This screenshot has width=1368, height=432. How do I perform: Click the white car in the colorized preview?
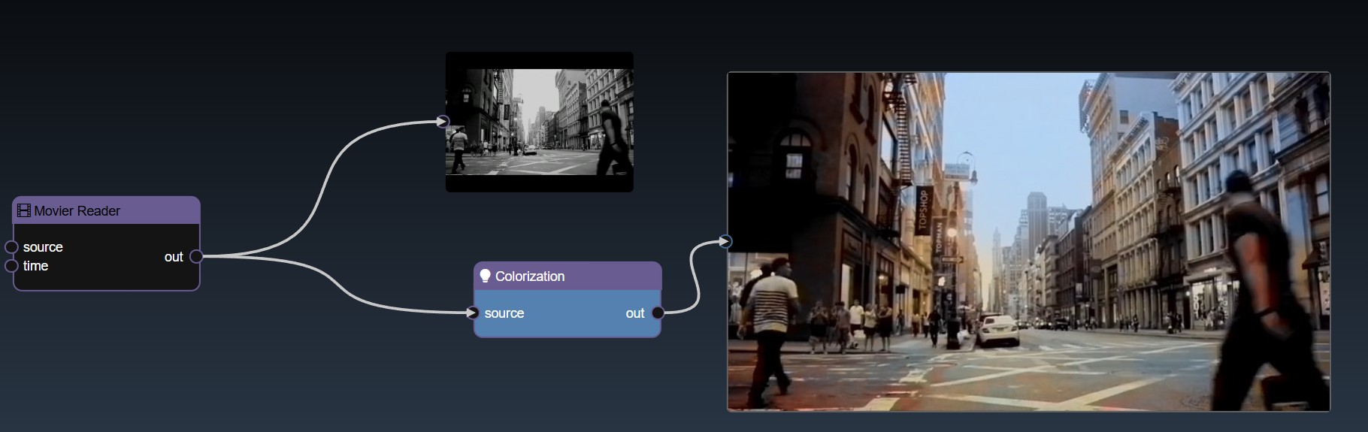[998, 330]
